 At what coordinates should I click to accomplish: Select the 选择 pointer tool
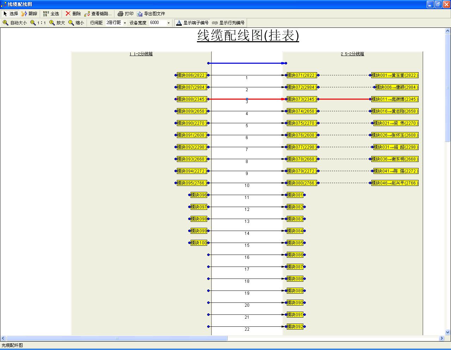tap(10, 14)
